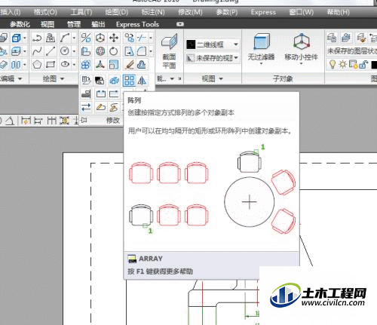
Task: Open the 标注(N) menu
Action: (153, 12)
